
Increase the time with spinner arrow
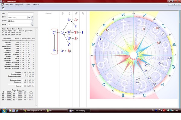pos(32,20)
